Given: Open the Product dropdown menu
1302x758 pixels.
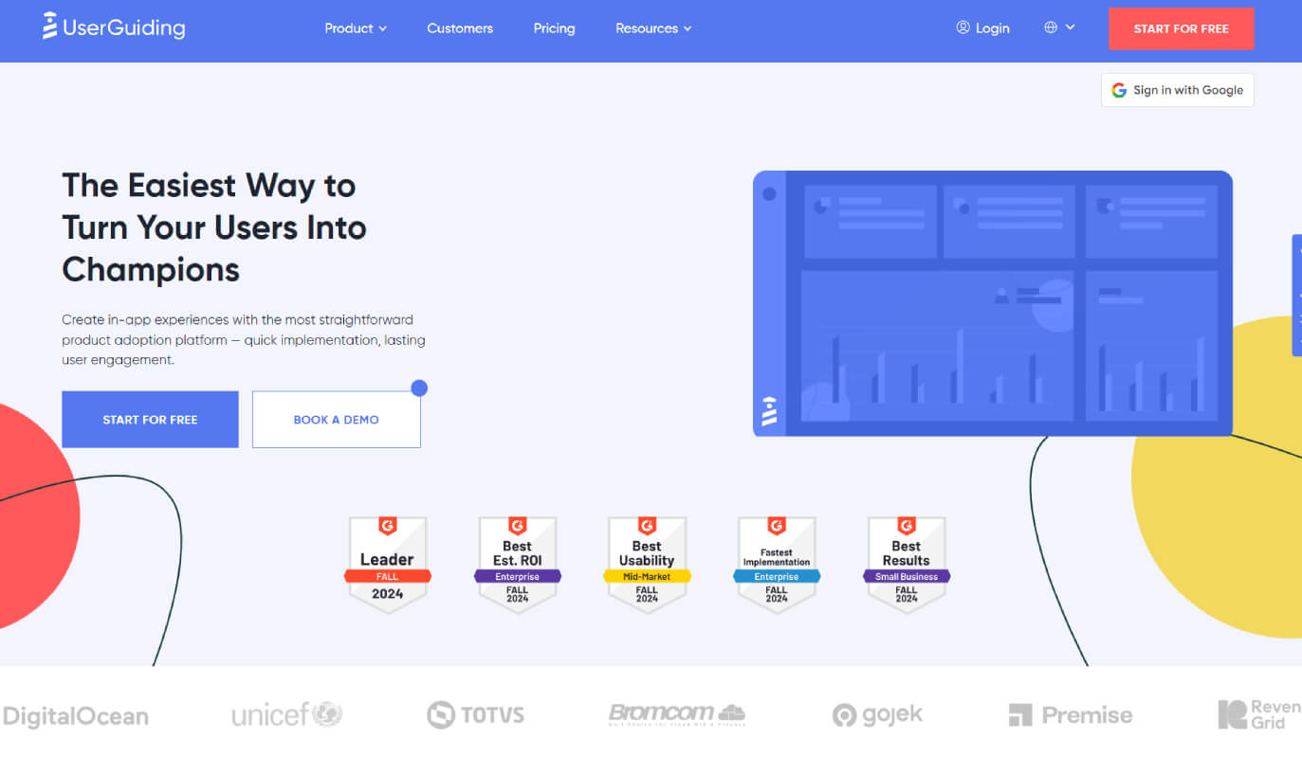Looking at the screenshot, I should tap(356, 28).
